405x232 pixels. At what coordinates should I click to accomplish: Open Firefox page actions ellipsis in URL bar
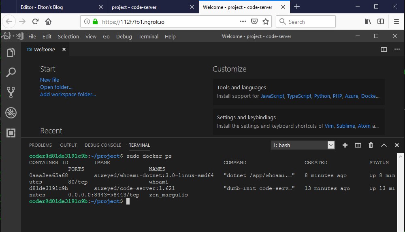coord(243,21)
